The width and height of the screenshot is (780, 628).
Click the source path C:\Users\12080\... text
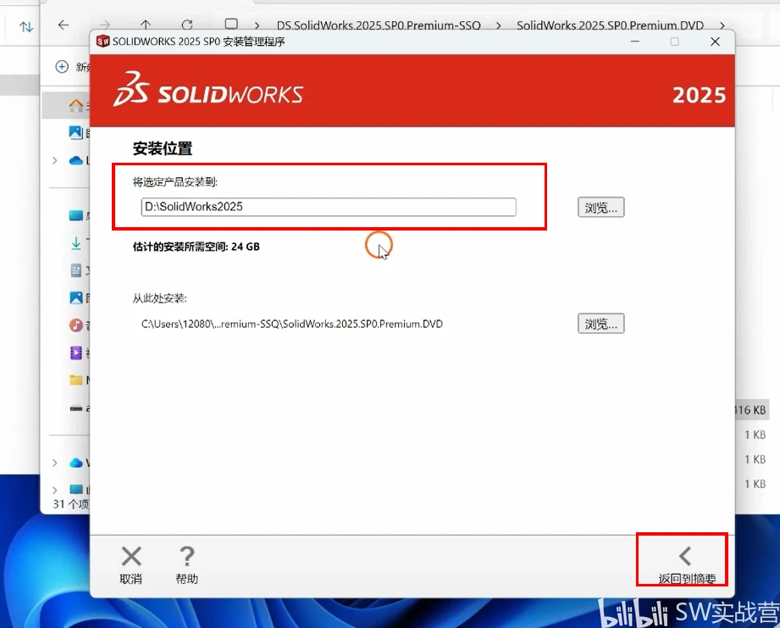292,324
